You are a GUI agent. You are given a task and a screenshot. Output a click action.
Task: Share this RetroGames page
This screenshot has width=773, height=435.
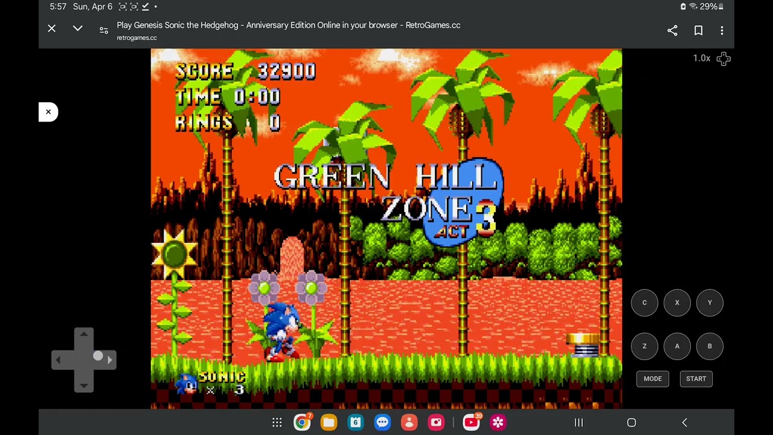coord(672,30)
